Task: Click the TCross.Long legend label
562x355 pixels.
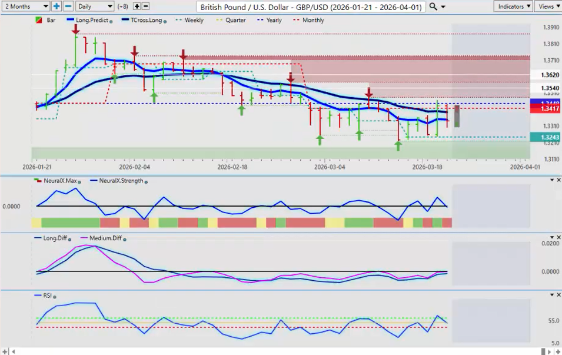Action: (142, 20)
